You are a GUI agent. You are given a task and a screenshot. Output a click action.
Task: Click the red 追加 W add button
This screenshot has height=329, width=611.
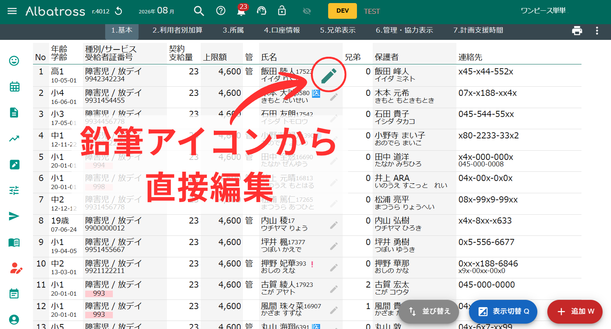(x=575, y=311)
